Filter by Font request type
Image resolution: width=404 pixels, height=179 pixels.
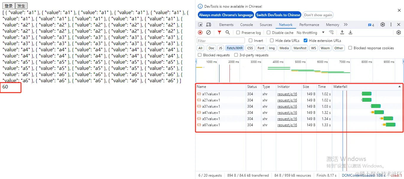tap(261, 48)
